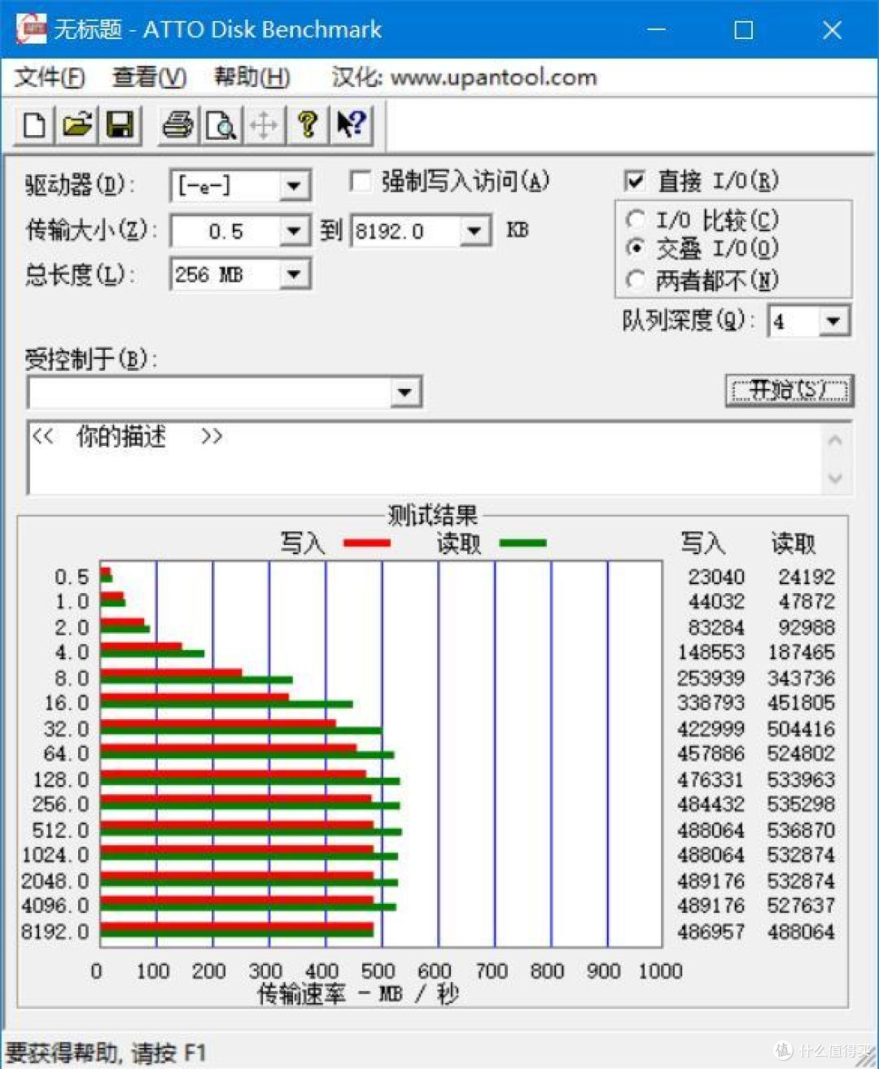Click the ATTO application icon in title bar
The width and height of the screenshot is (879, 1069).
click(31, 29)
